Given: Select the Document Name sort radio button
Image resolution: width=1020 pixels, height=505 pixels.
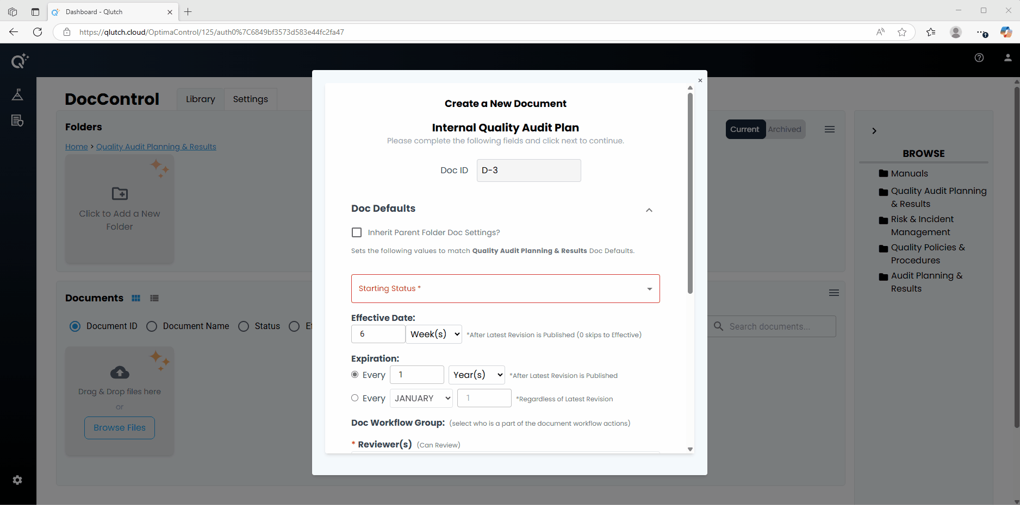Looking at the screenshot, I should pyautogui.click(x=152, y=326).
